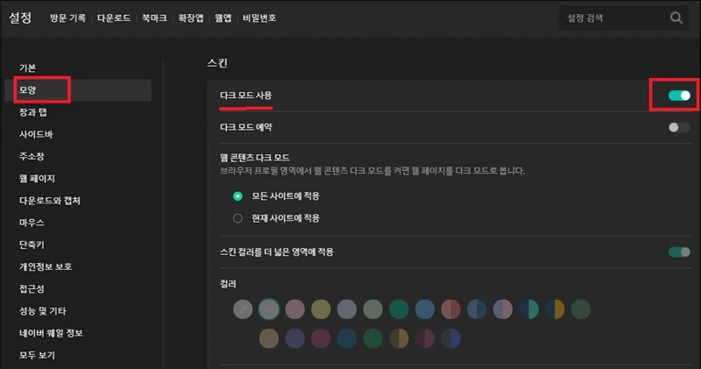The height and width of the screenshot is (369, 701).
Task: Open 기본 settings in sidebar
Action: pyautogui.click(x=27, y=68)
